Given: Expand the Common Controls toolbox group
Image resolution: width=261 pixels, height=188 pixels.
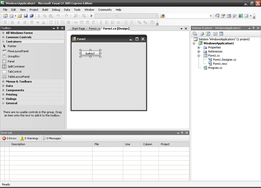Looking at the screenshot, I should pyautogui.click(x=3, y=37).
